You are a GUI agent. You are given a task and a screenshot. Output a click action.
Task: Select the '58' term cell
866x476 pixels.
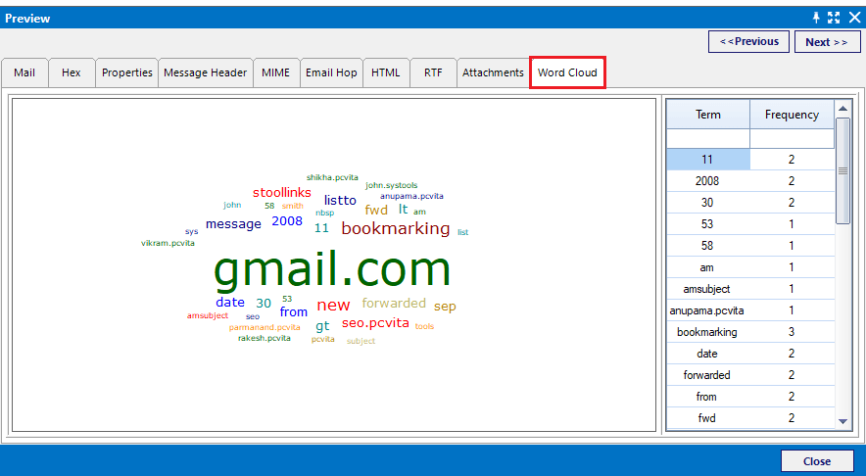pyautogui.click(x=708, y=246)
